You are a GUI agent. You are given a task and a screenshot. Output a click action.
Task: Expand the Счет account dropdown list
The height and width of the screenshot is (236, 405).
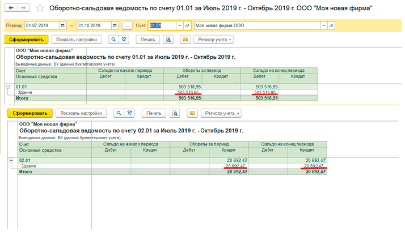pyautogui.click(x=180, y=26)
